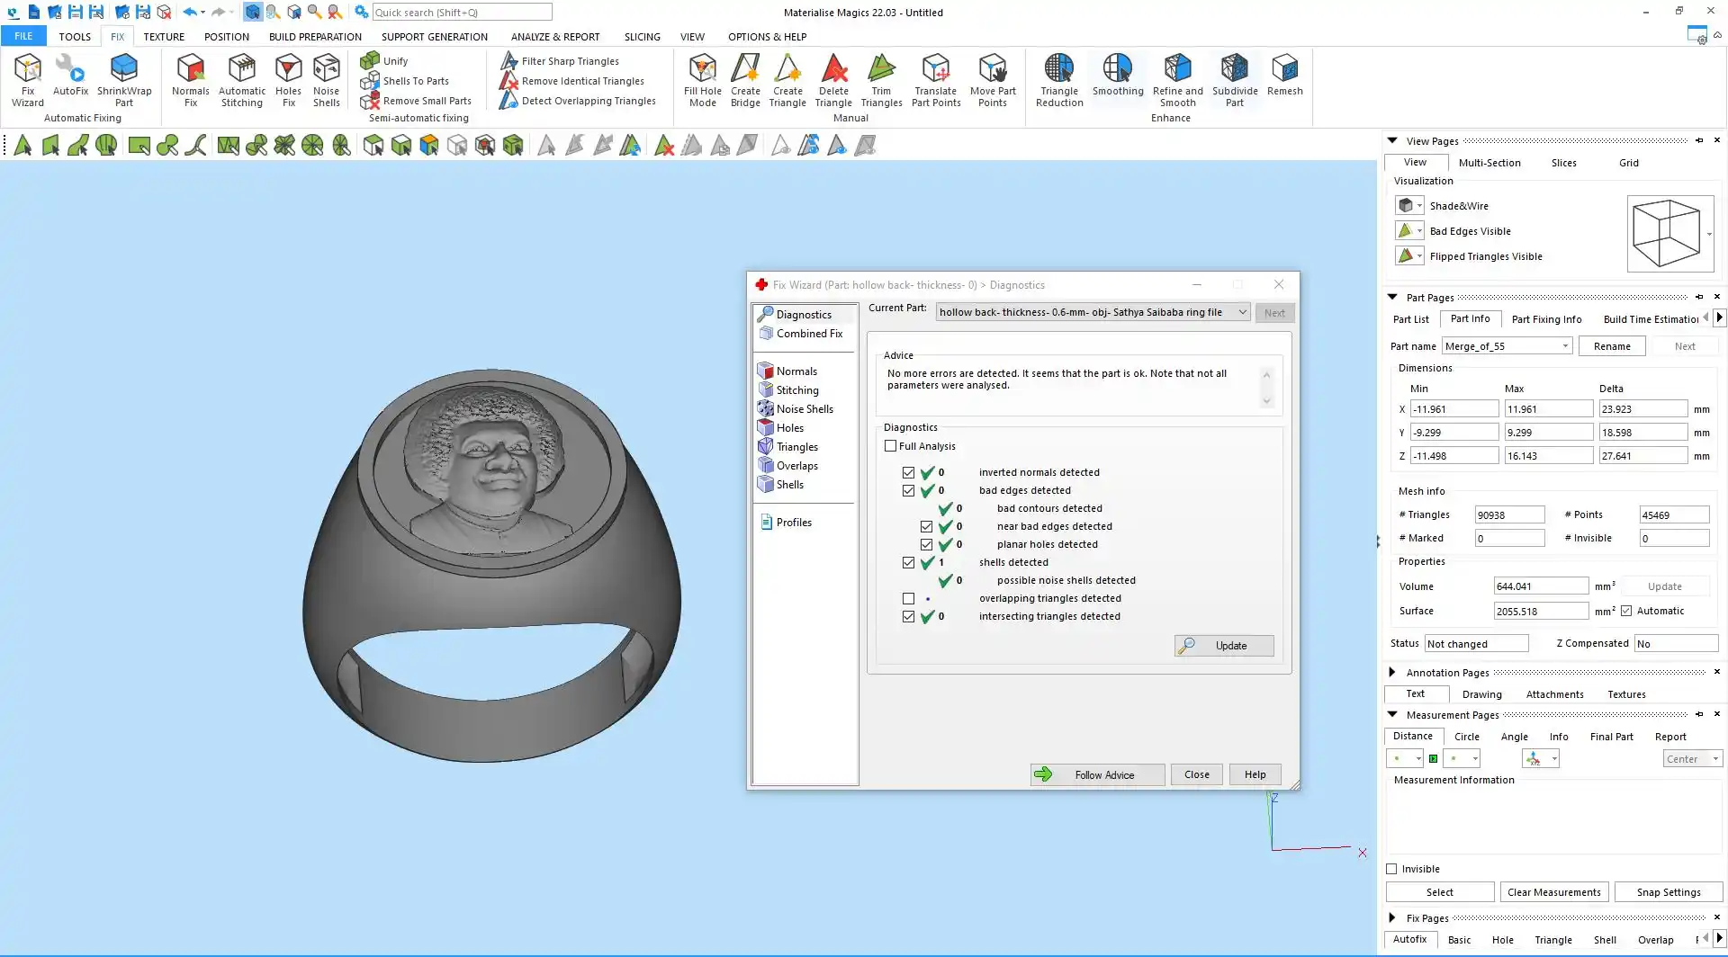Toggle the Invisible measurement checkbox
The height and width of the screenshot is (957, 1728).
point(1392,869)
